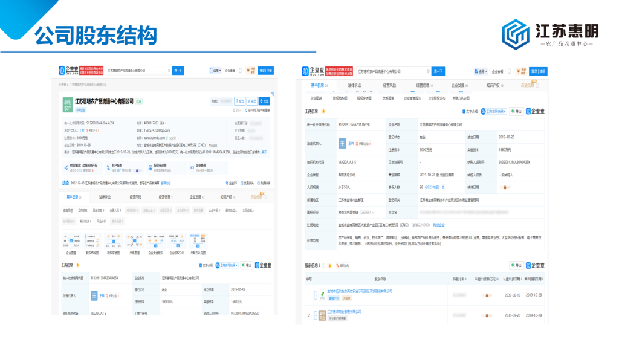The width and height of the screenshot is (619, 348).
Task: Click 登录|注册 in the left screenshot
Action: tap(266, 71)
